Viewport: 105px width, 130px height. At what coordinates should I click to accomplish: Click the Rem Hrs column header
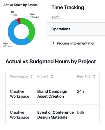coord(84,76)
